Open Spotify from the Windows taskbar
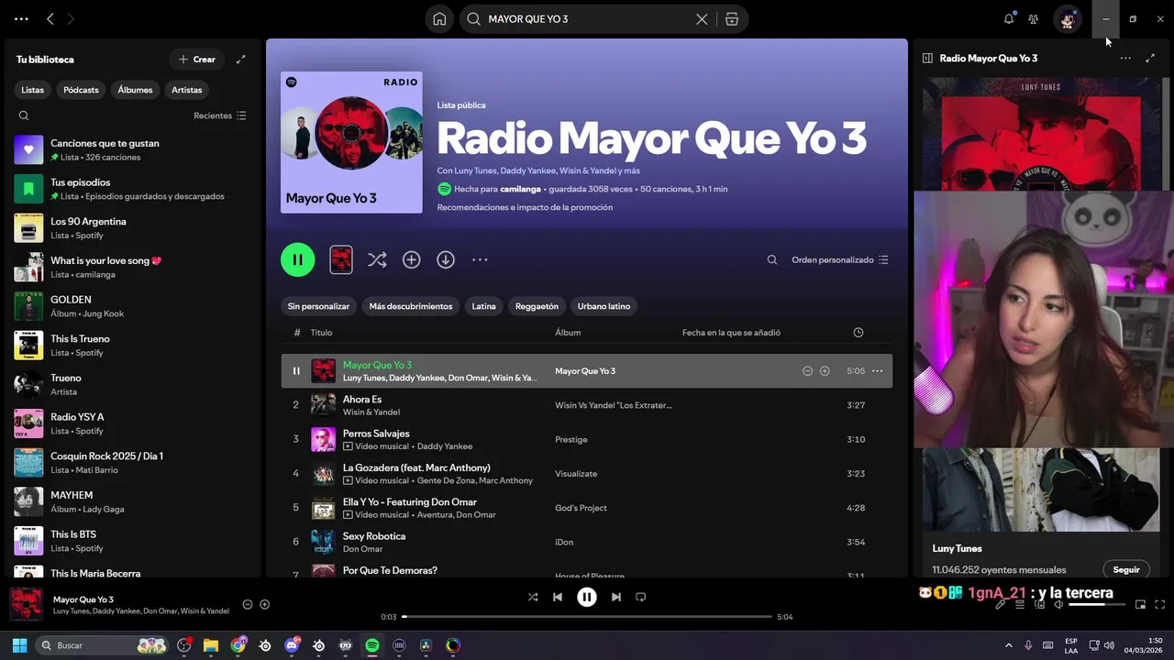Viewport: 1174px width, 660px height. [372, 645]
